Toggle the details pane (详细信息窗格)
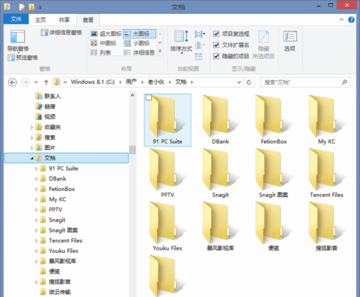 point(61,33)
